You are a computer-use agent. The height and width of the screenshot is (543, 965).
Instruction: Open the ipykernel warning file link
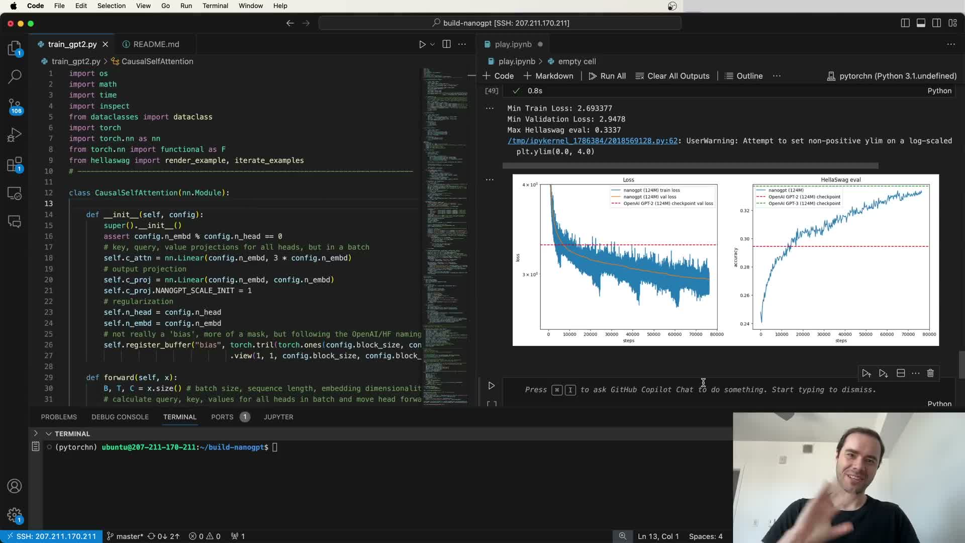point(592,141)
